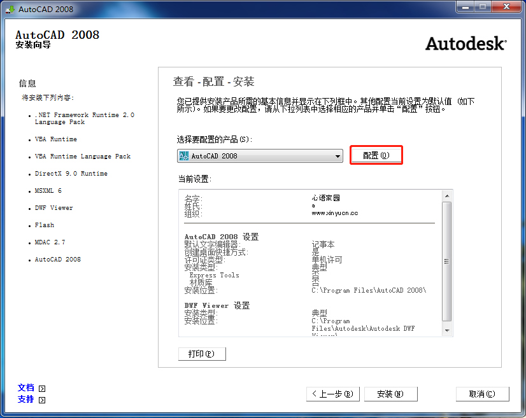Screen dimensions: 526x418
Task: Open the product selection dropdown
Action: 336,155
